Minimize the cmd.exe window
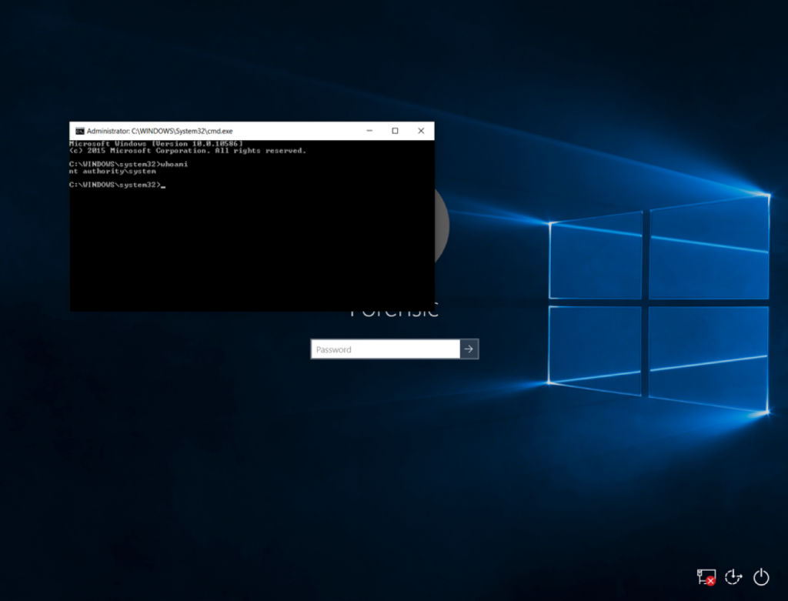788x601 pixels. coord(369,131)
